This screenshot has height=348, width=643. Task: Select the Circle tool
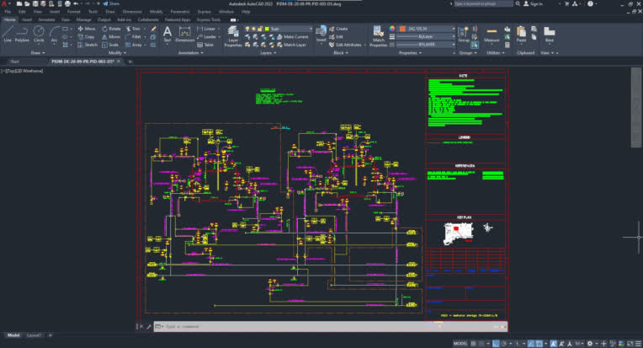tap(39, 34)
